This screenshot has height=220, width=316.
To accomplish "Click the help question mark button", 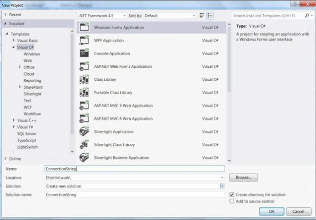I will [x=295, y=4].
